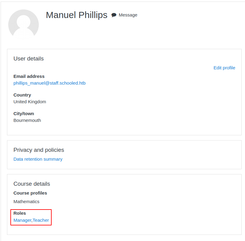Click Manuel Phillips' profile avatar
245x241 pixels.
coord(24,24)
